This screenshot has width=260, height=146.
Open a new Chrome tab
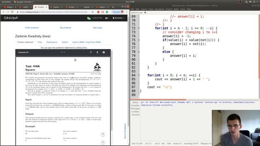pos(113,7)
